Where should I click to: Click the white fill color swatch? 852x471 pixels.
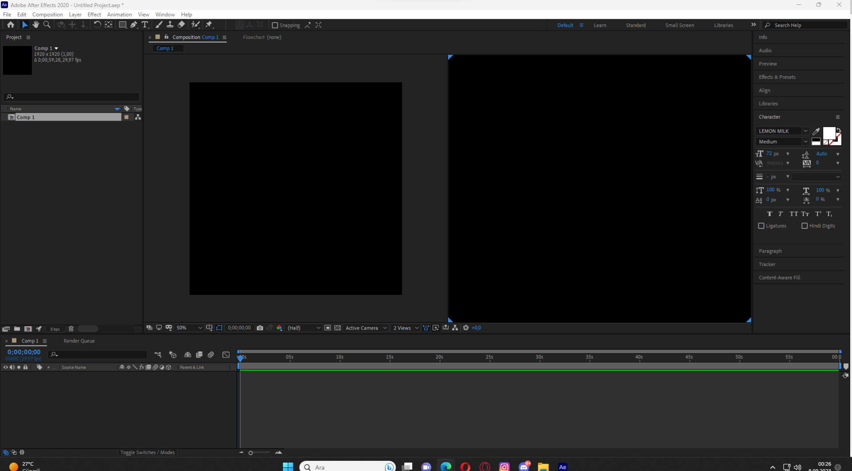click(x=829, y=133)
